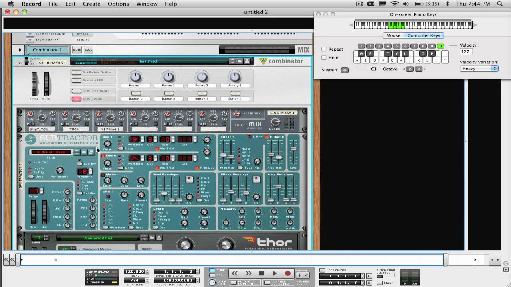Open the Edit menu
This screenshot has width=511, height=287.
pyautogui.click(x=70, y=4)
